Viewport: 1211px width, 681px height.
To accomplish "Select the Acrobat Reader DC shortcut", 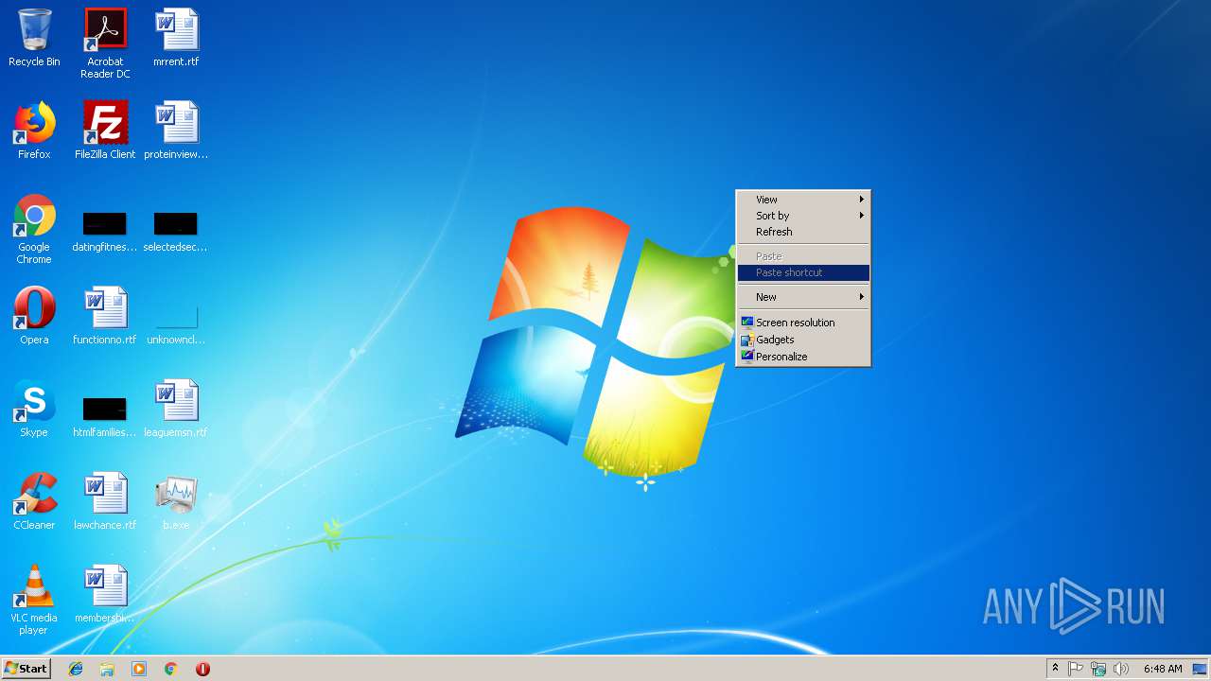I will click(x=105, y=43).
